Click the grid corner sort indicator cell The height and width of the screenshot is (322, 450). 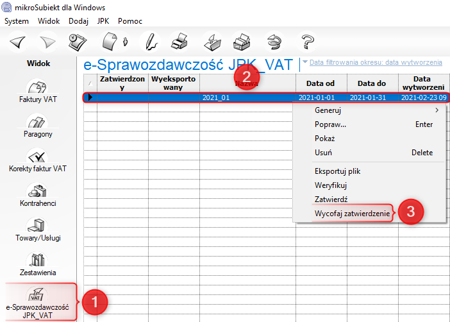click(90, 83)
